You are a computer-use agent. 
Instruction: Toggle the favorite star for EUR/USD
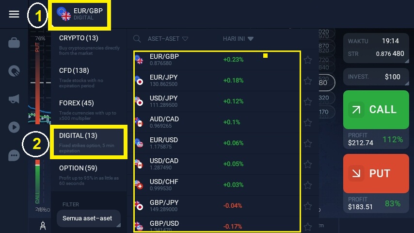pyautogui.click(x=308, y=143)
